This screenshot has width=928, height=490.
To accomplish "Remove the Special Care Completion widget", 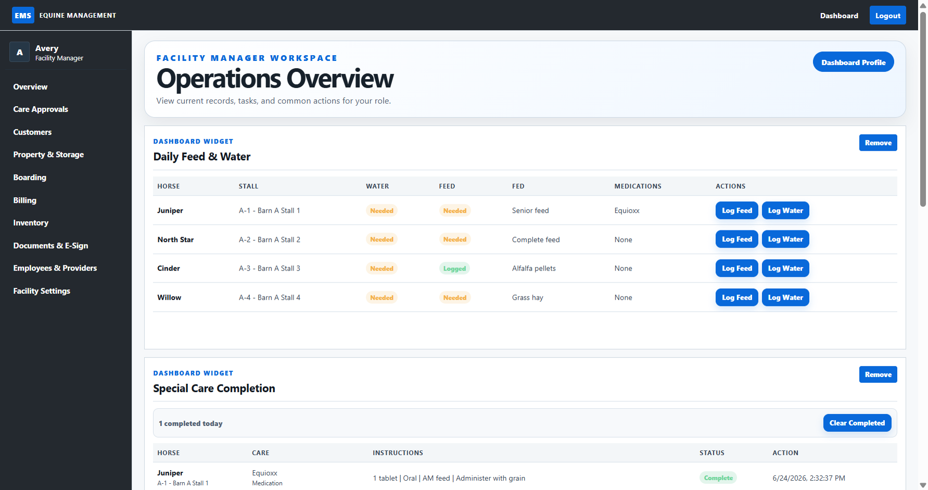I will pos(878,375).
